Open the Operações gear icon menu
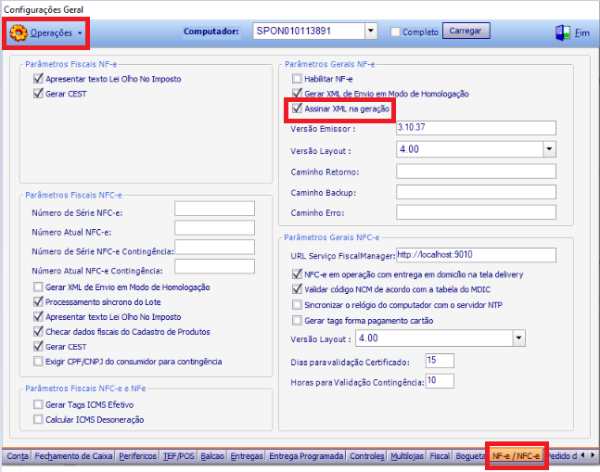This screenshot has width=600, height=472. click(18, 32)
